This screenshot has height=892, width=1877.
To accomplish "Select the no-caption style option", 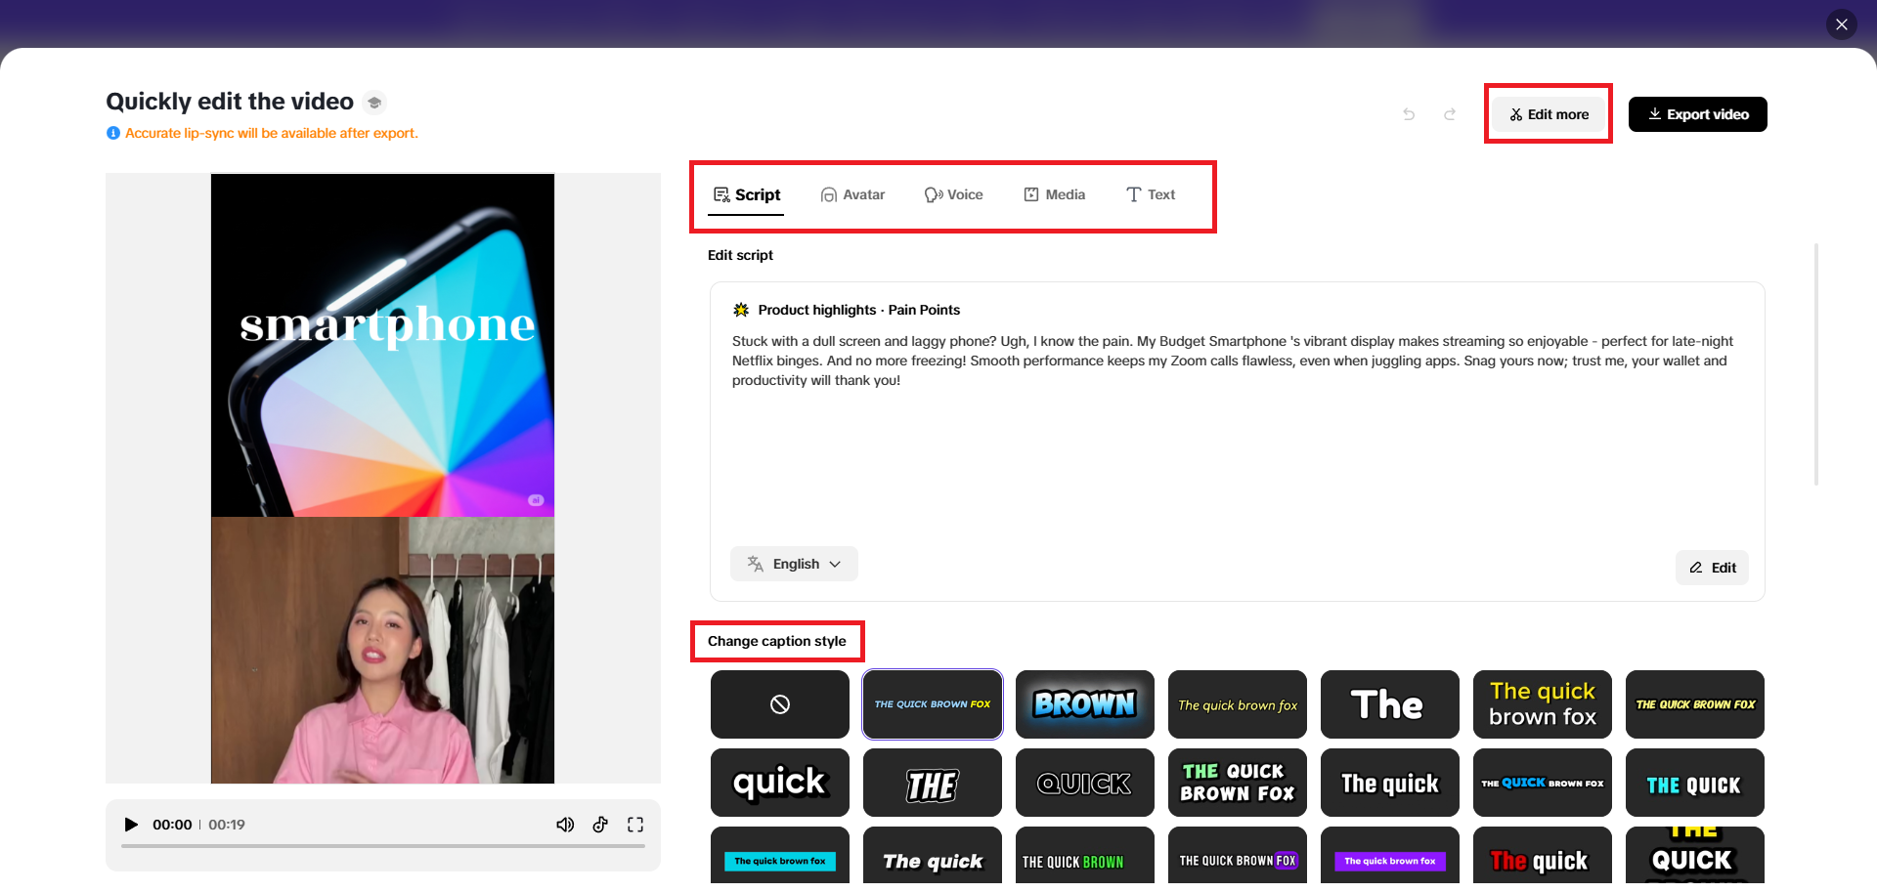I will click(x=780, y=704).
